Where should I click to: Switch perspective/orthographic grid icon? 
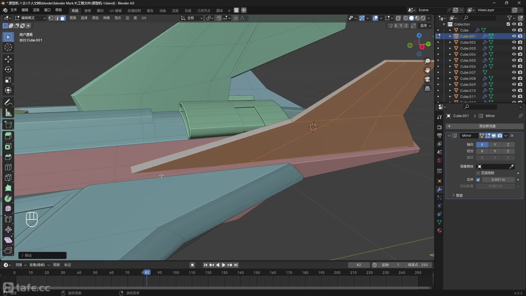[x=427, y=88]
